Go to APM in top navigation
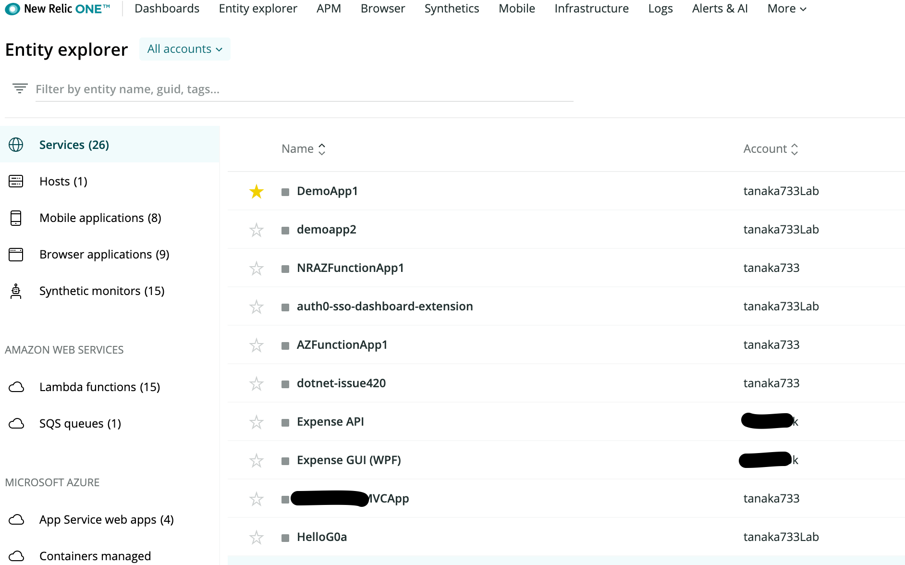This screenshot has width=905, height=565. pos(329,9)
